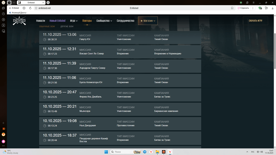Open the Новости menu item

tap(41, 21)
